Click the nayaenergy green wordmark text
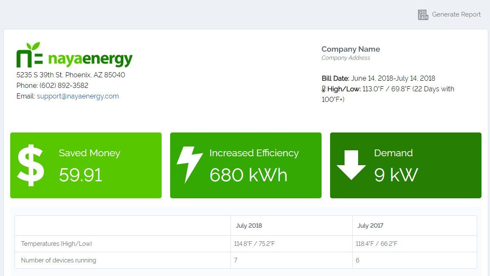 90,59
